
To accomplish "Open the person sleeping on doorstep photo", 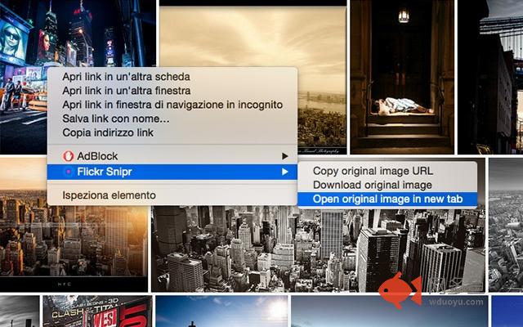I will tap(402, 77).
